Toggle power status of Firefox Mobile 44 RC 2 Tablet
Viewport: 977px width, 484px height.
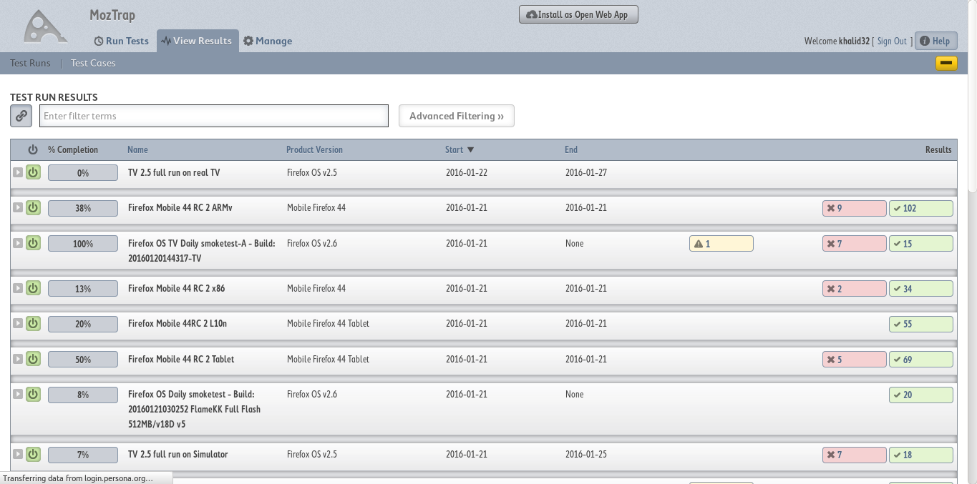coord(33,359)
